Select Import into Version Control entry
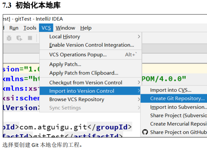Image resolution: width=207 pixels, height=150 pixels. pyautogui.click(x=90, y=91)
